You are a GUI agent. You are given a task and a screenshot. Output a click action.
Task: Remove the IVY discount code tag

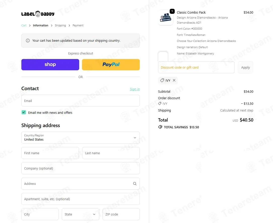point(174,80)
